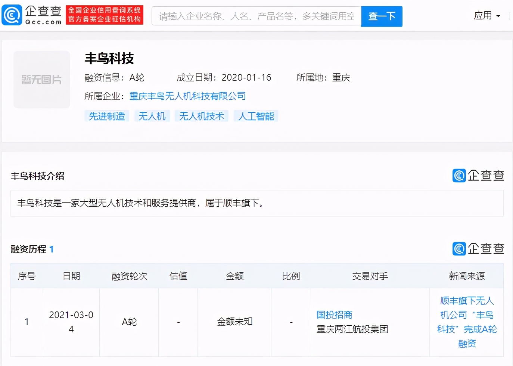Open the 国投招商 investor link
The image size is (513, 366).
click(335, 315)
